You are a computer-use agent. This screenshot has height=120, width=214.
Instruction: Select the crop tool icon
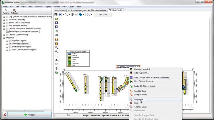(x=57, y=64)
